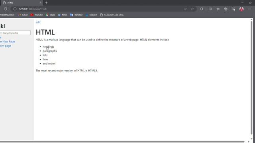The height and width of the screenshot is (143, 255).
Task: Click the list item 'paragraphs'
Action: 50,51
